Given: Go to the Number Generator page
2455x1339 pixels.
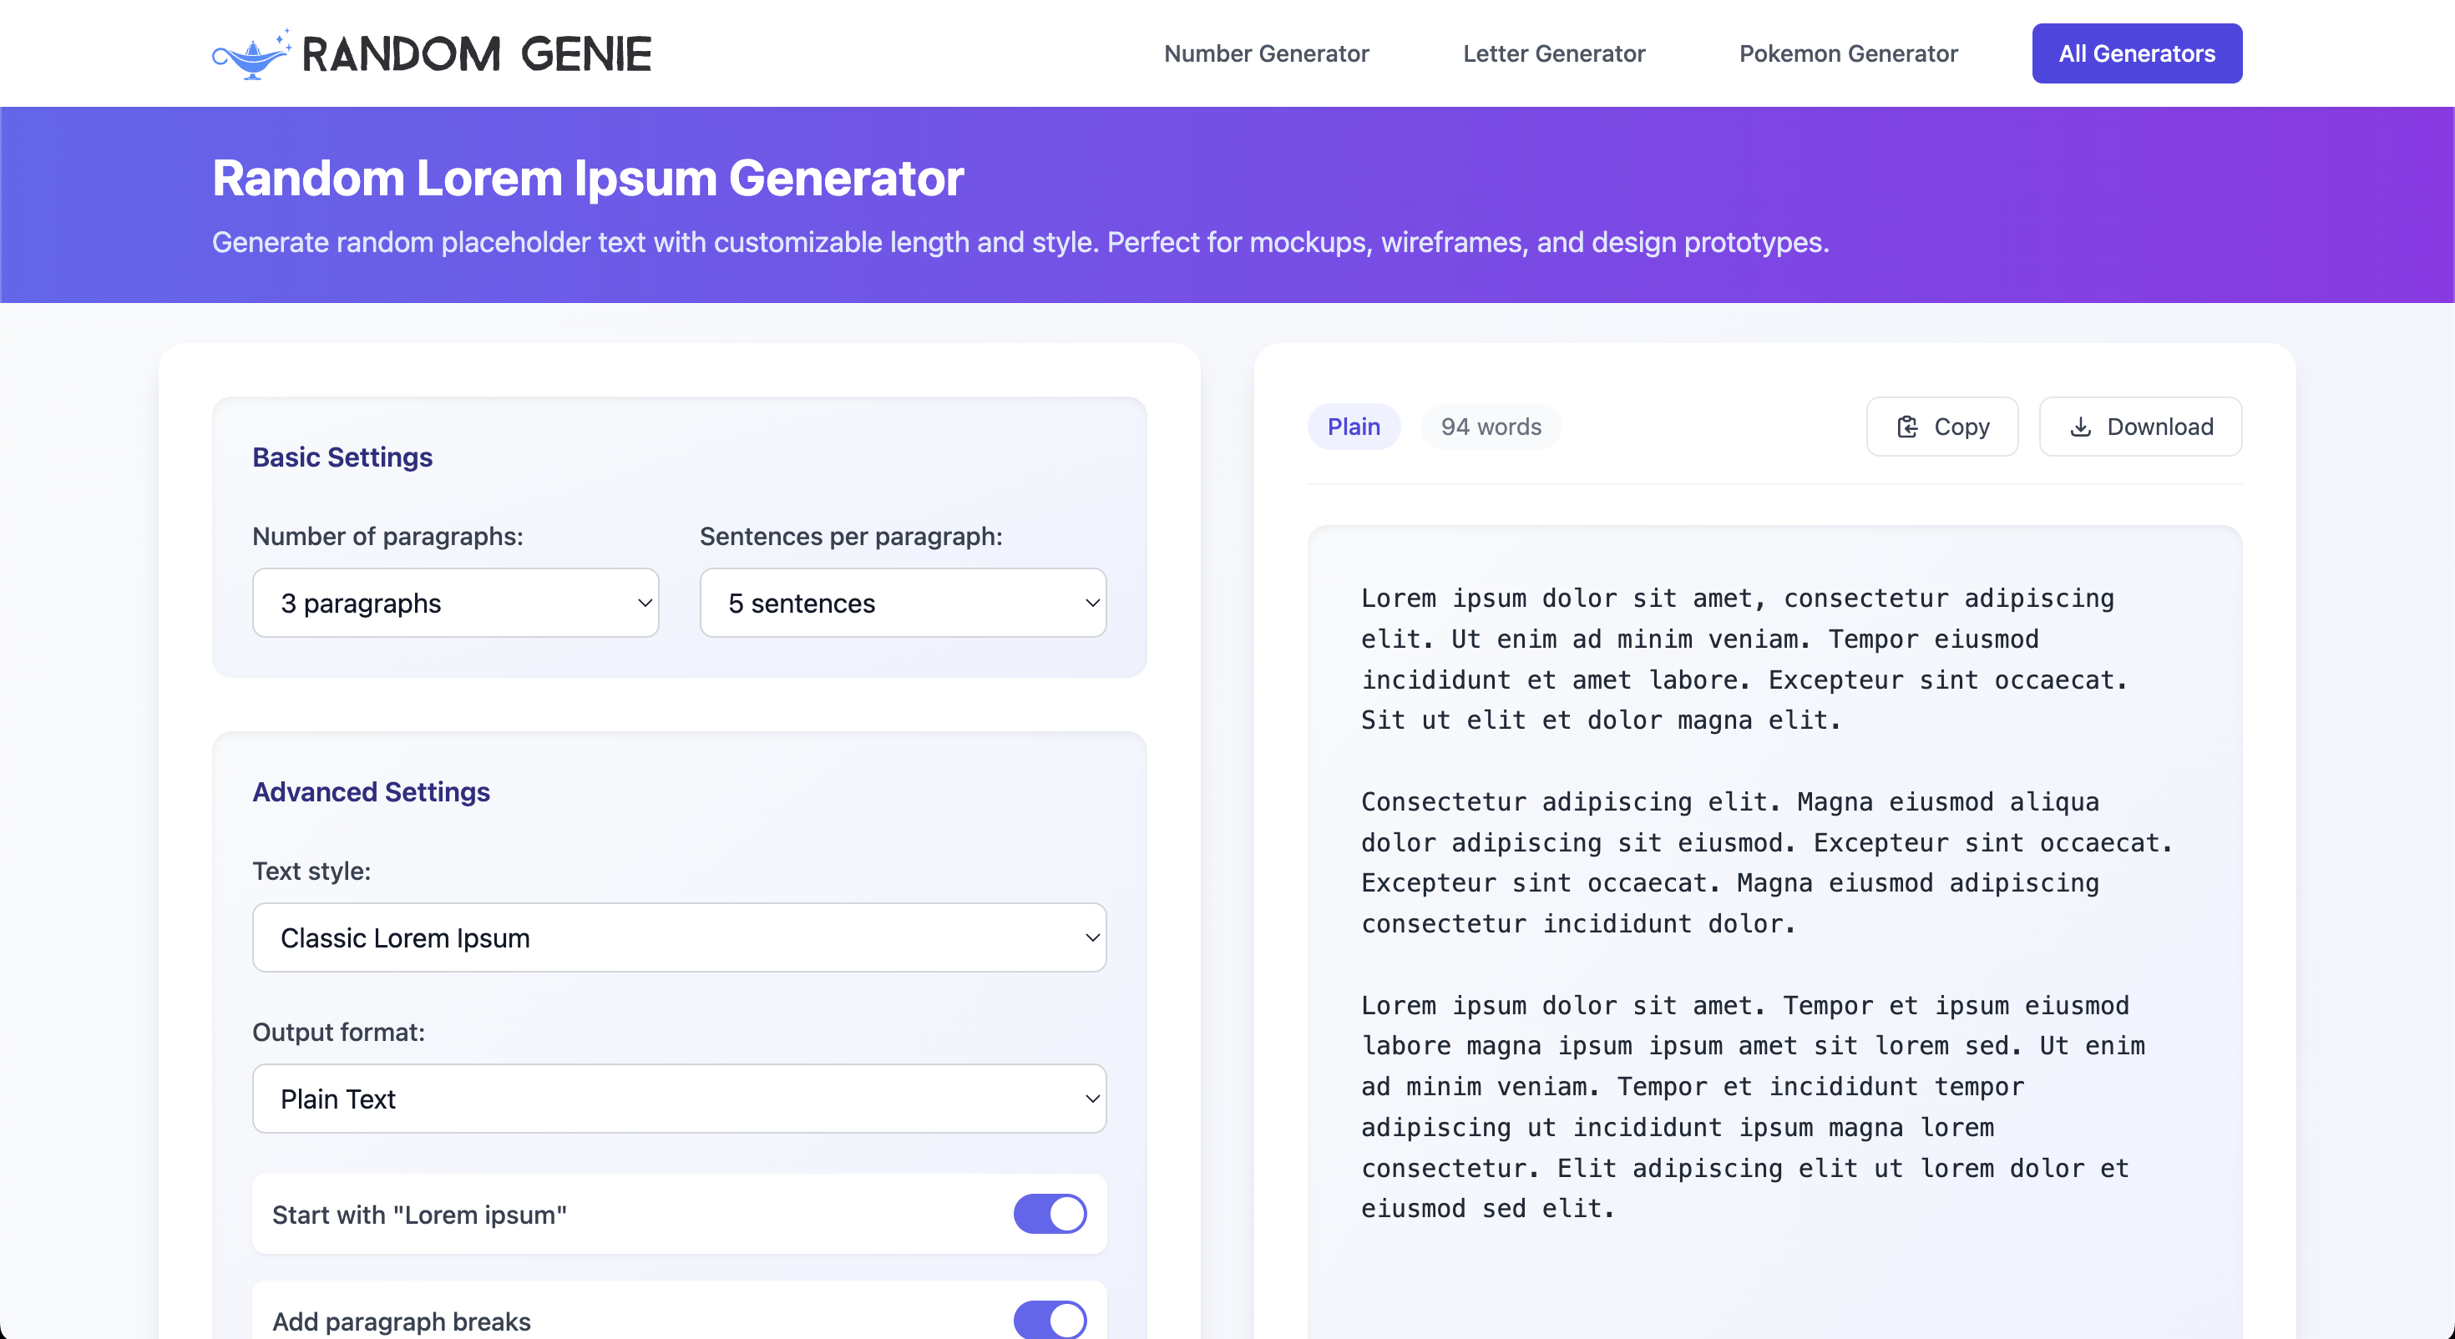Looking at the screenshot, I should (1266, 53).
